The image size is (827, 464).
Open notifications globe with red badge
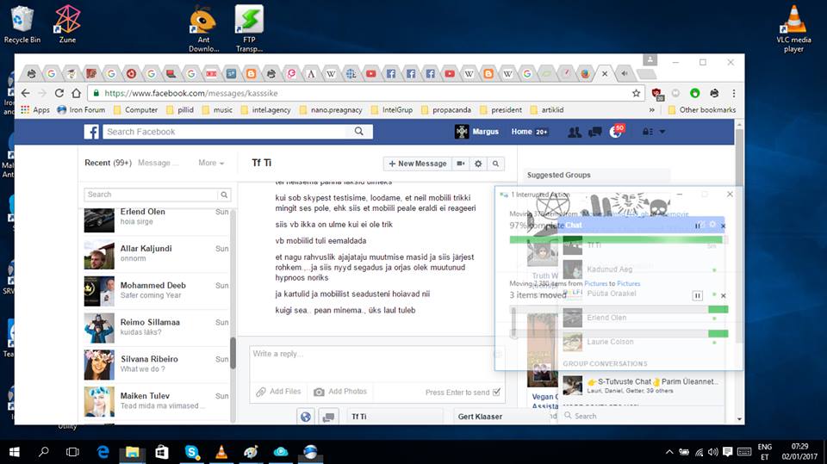point(616,132)
